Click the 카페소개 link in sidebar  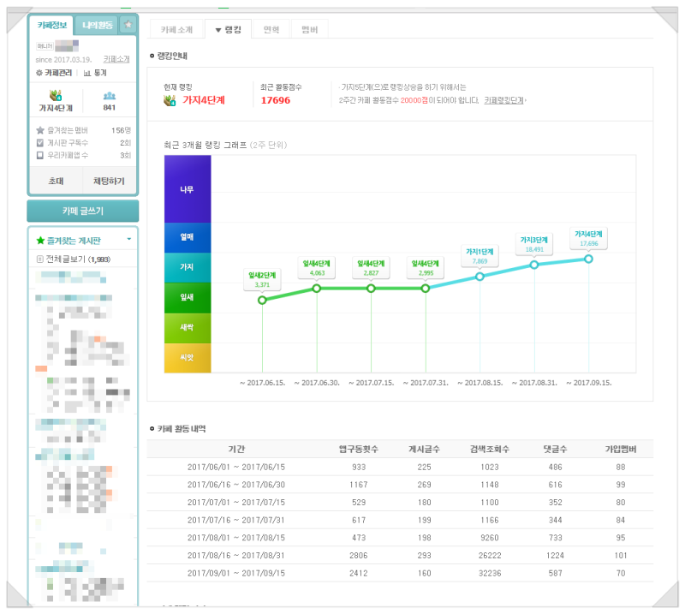[x=116, y=59]
